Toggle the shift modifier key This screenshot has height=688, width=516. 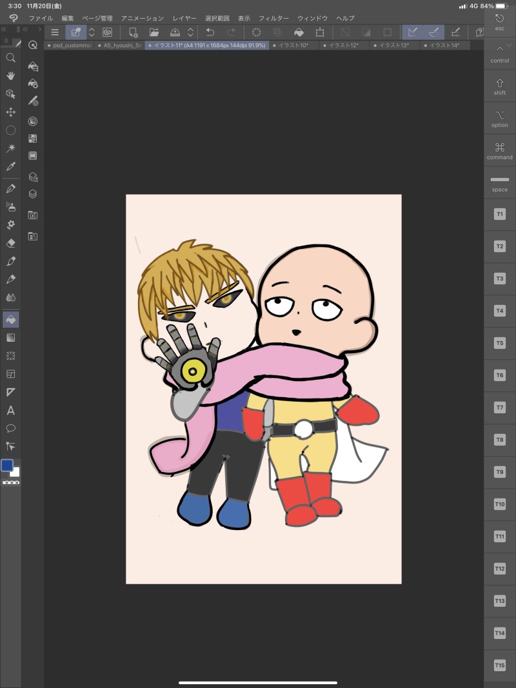point(500,86)
